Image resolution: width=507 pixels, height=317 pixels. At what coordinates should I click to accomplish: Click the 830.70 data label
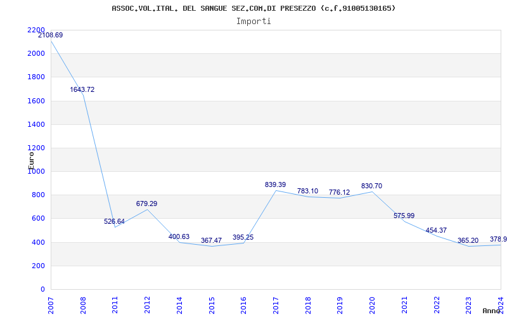tap(371, 186)
